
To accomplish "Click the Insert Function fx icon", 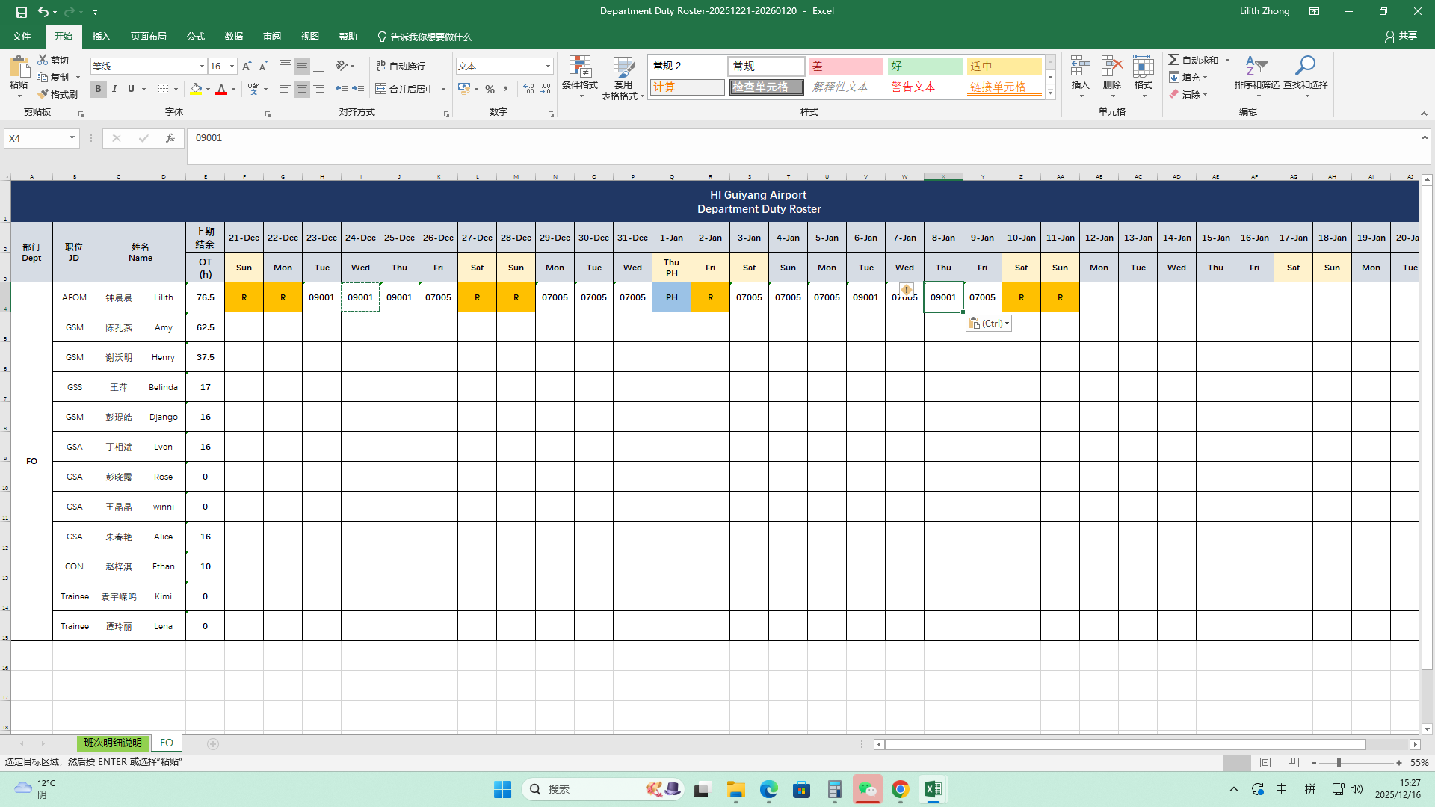I will coord(170,138).
